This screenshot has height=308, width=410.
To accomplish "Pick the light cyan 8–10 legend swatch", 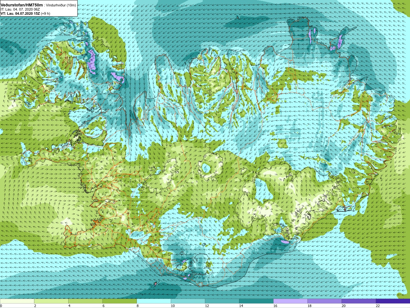I will (x=154, y=301).
